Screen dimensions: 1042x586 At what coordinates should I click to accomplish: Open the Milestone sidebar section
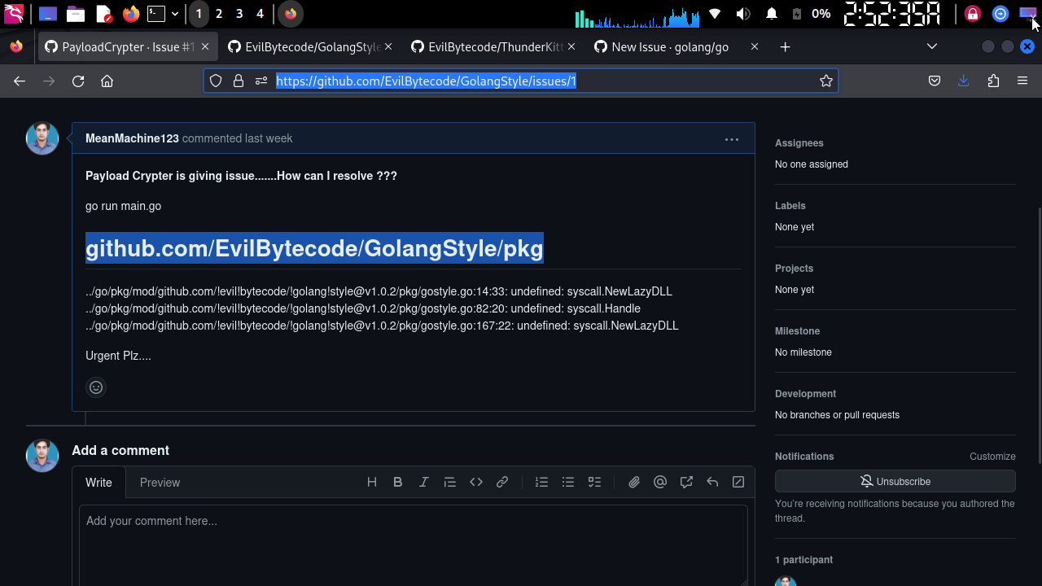point(798,331)
